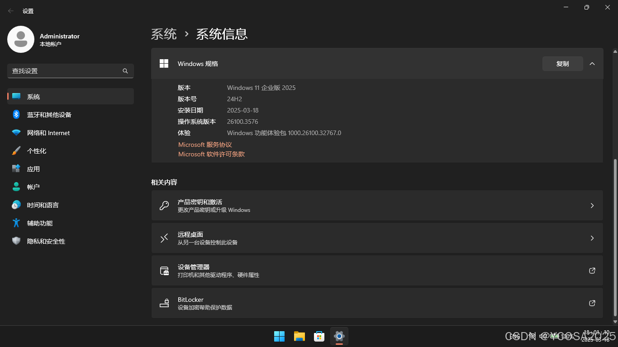
Task: Click the key icon for product activation
Action: pyautogui.click(x=164, y=206)
